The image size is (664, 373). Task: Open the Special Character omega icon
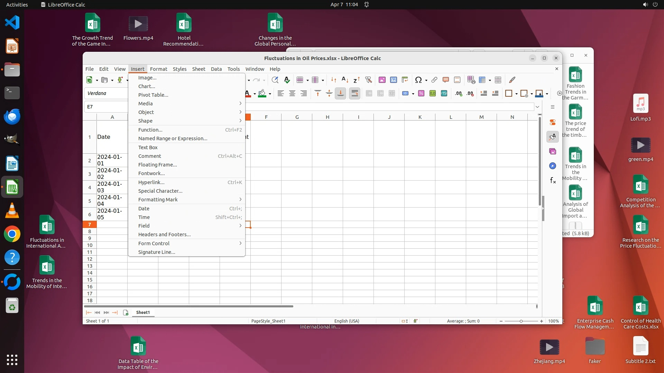click(x=418, y=80)
